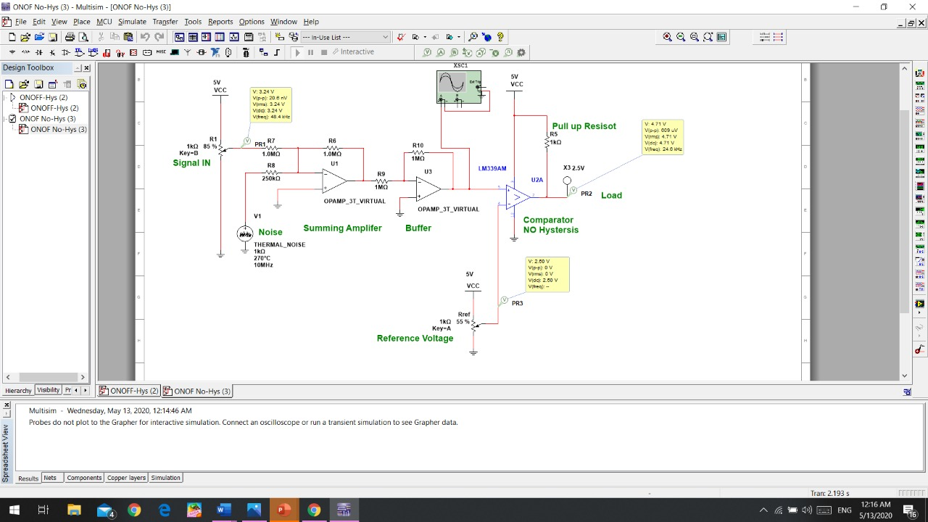The image size is (928, 522).
Task: Toggle the full screen view button
Action: tap(721, 37)
